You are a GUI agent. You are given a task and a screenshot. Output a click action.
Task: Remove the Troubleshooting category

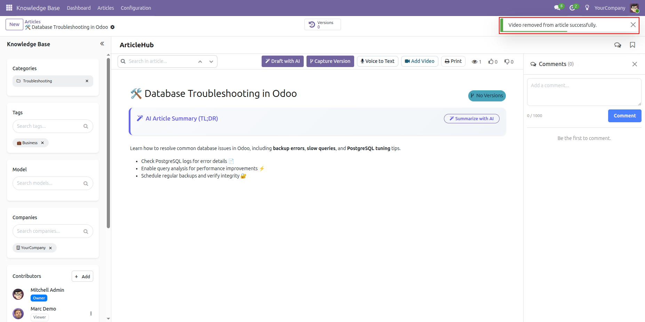click(87, 81)
